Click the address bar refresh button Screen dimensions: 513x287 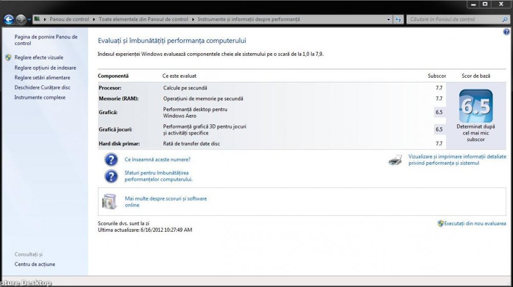click(x=398, y=19)
